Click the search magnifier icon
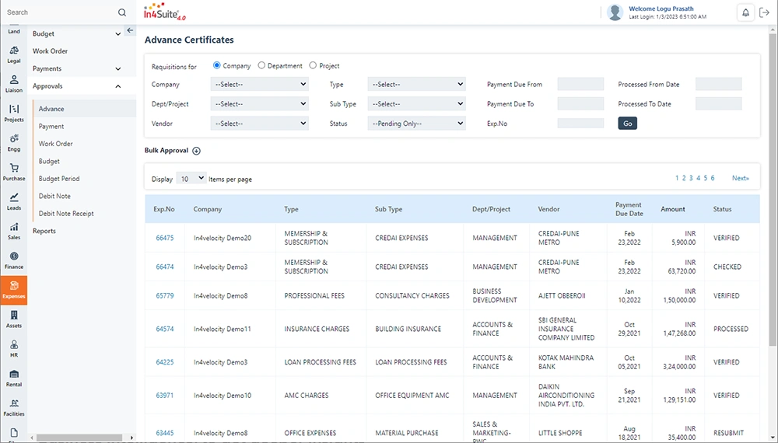The image size is (778, 443). tap(122, 12)
